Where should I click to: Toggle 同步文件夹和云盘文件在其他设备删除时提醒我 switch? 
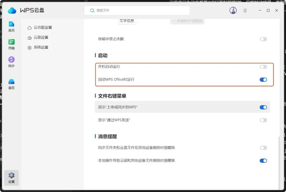(263, 148)
